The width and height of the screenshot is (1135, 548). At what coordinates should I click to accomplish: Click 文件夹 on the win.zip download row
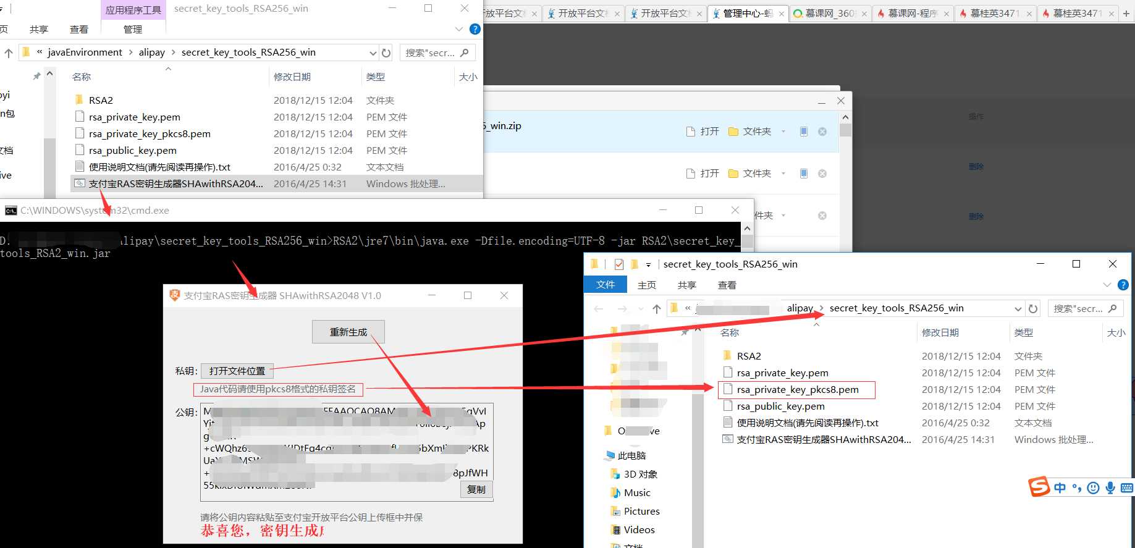[x=750, y=132]
